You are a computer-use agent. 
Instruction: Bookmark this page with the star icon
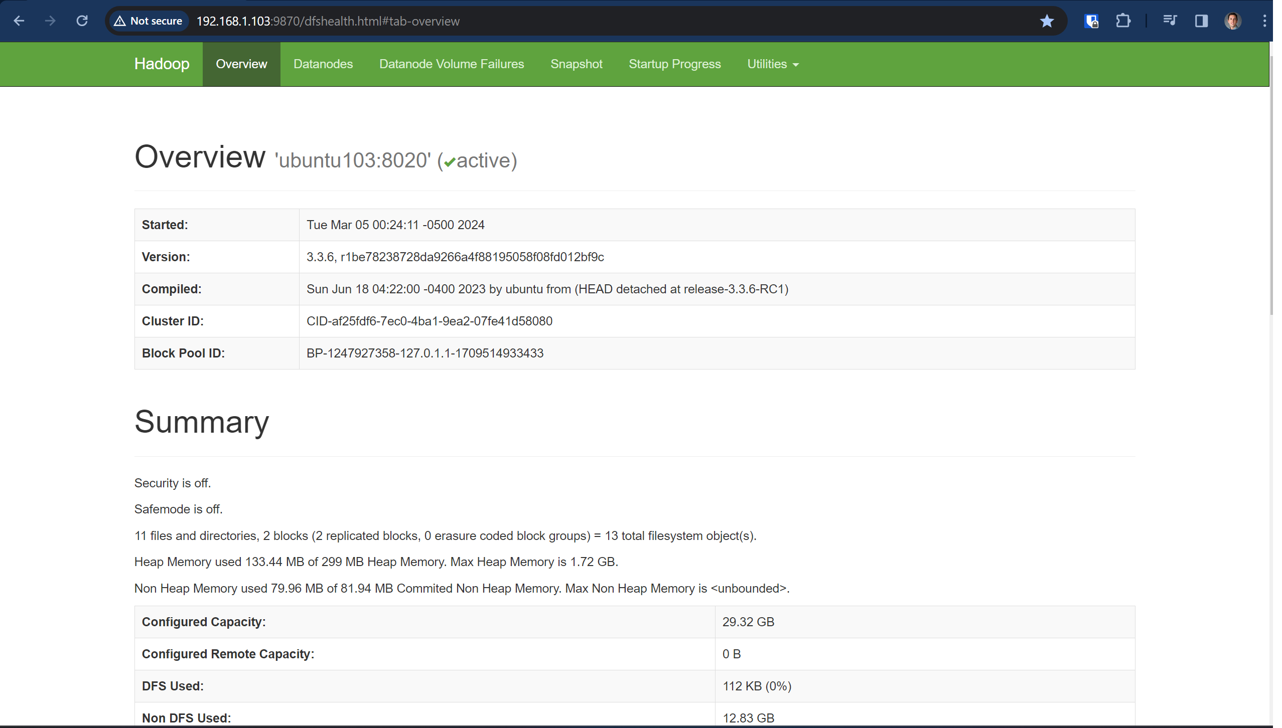point(1047,21)
